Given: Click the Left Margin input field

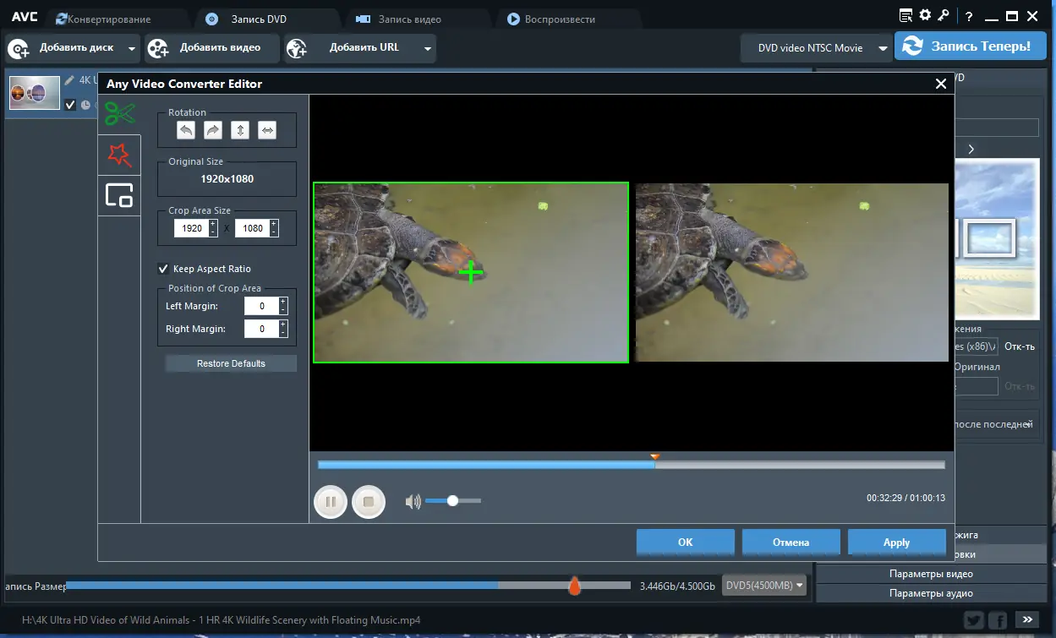Looking at the screenshot, I should (261, 306).
